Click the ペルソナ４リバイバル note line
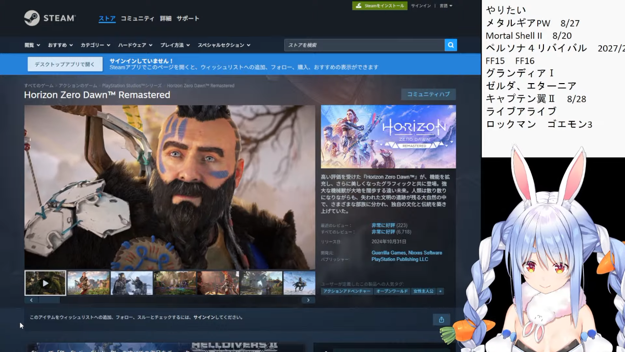The height and width of the screenshot is (352, 625). (x=555, y=48)
